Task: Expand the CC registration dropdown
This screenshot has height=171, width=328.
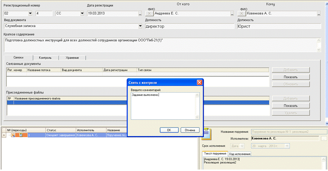Action: 82,13
